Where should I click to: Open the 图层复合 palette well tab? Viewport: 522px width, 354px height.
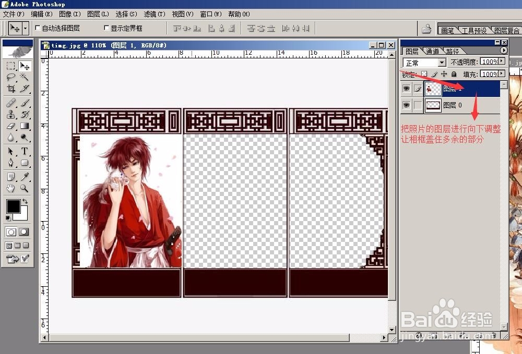pyautogui.click(x=506, y=31)
